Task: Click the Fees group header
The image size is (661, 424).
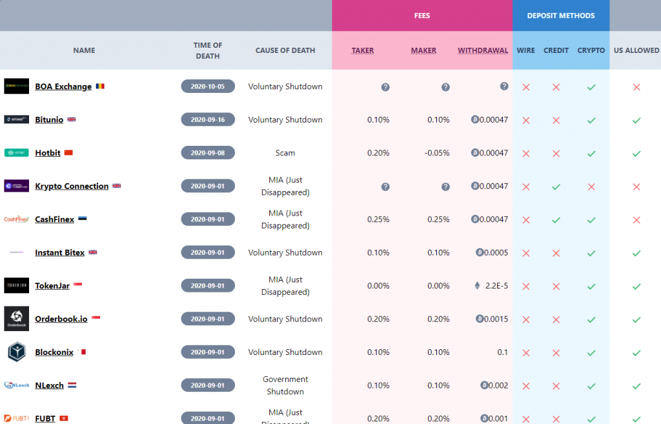Action: pos(422,15)
